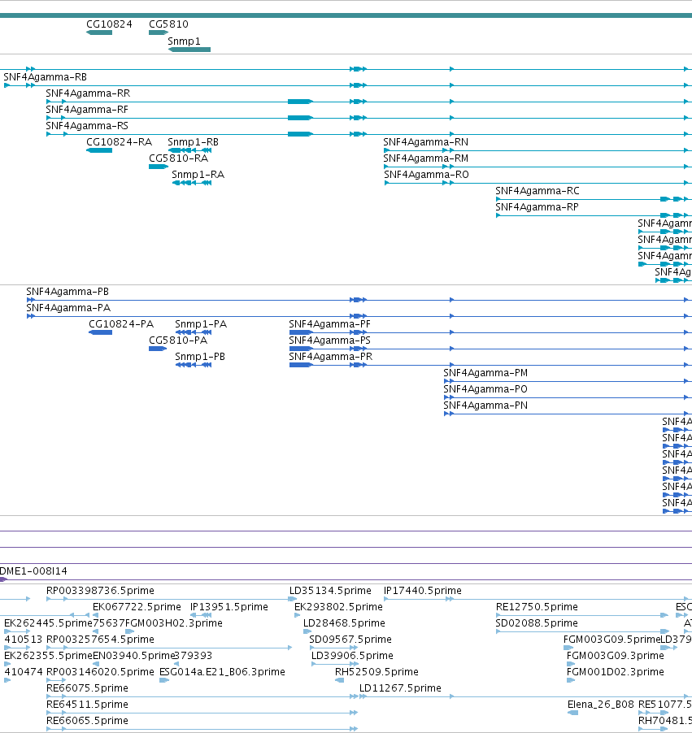Open the CG5810-PA protein label
This screenshot has height=733, width=692.
(x=178, y=340)
